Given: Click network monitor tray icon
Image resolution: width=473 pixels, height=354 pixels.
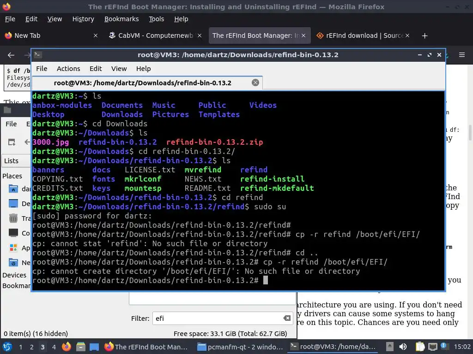Looking at the screenshot, I should pos(432,347).
